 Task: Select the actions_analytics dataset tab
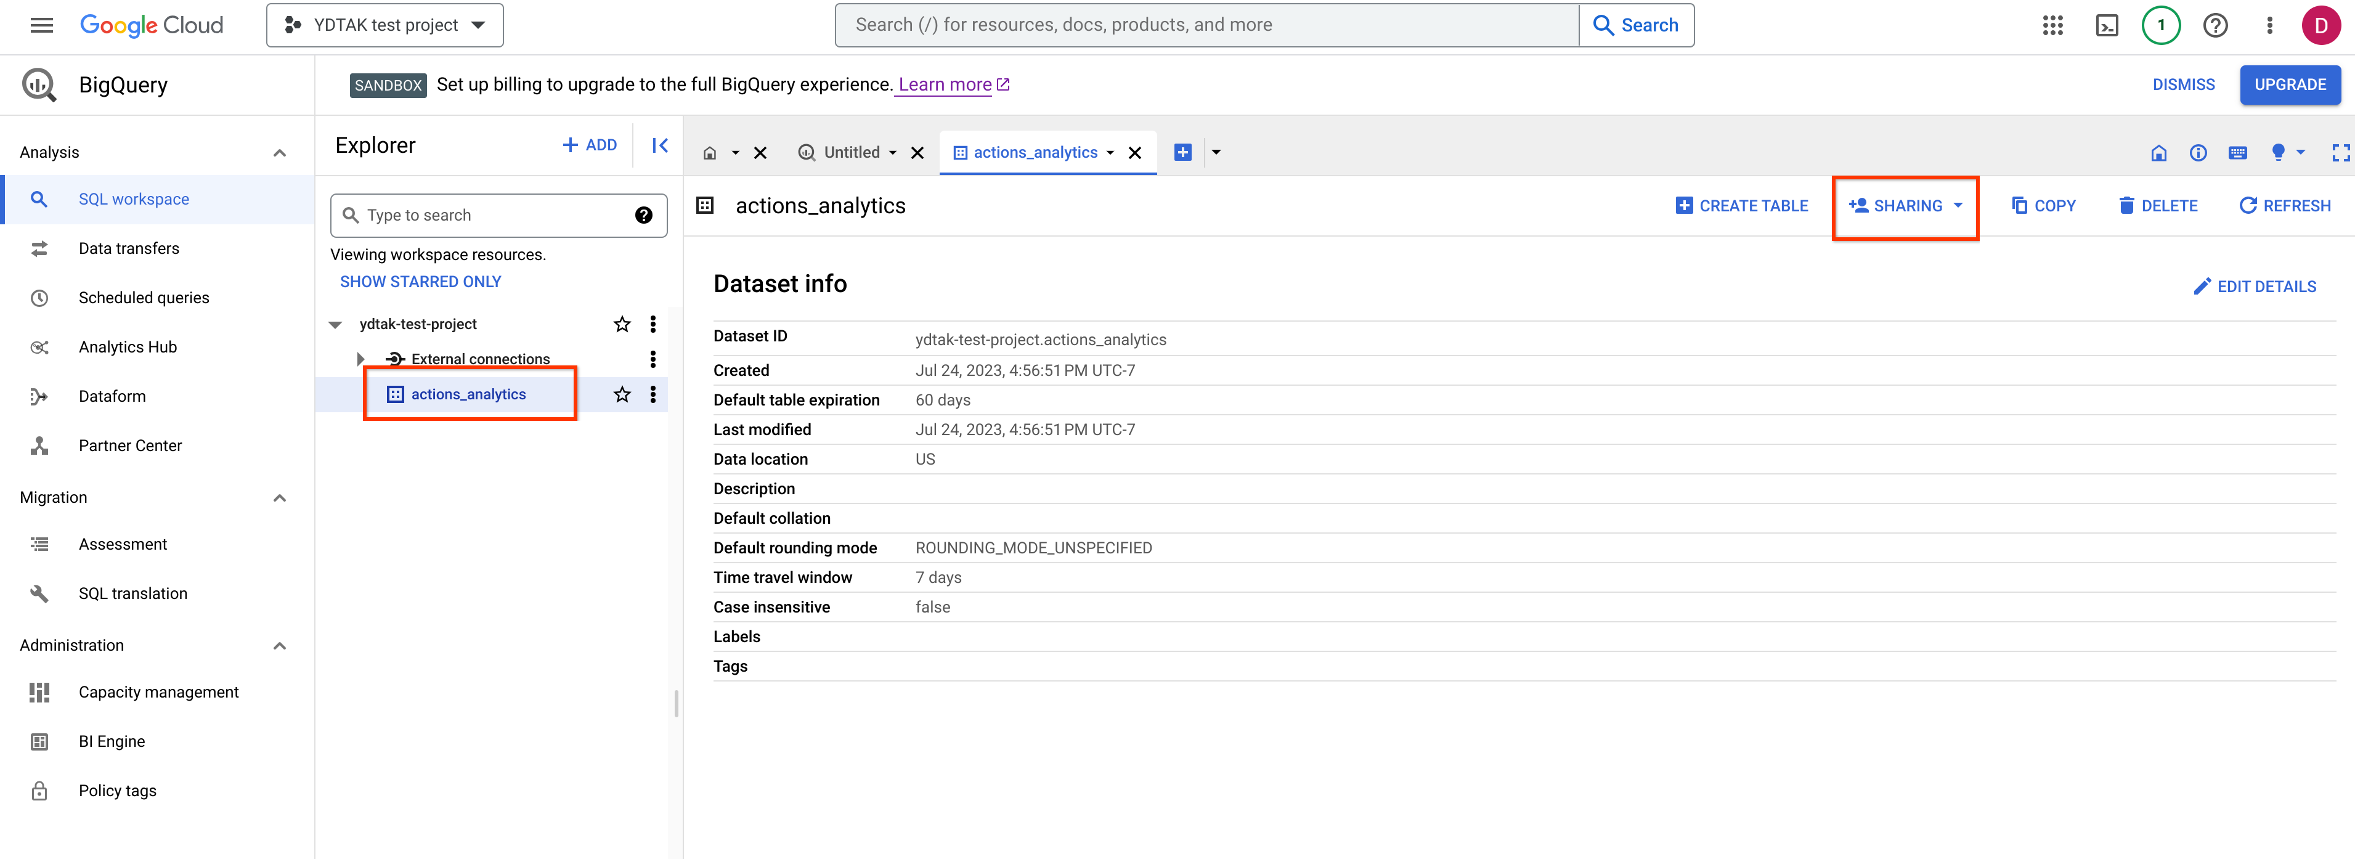click(x=1036, y=152)
